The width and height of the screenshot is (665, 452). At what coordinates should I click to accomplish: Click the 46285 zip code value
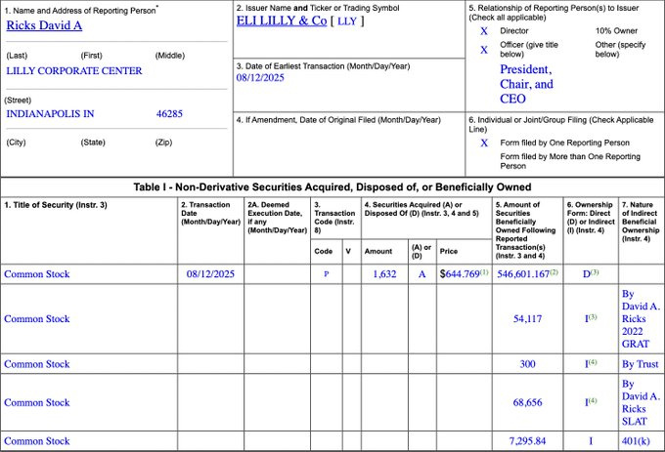coord(169,114)
